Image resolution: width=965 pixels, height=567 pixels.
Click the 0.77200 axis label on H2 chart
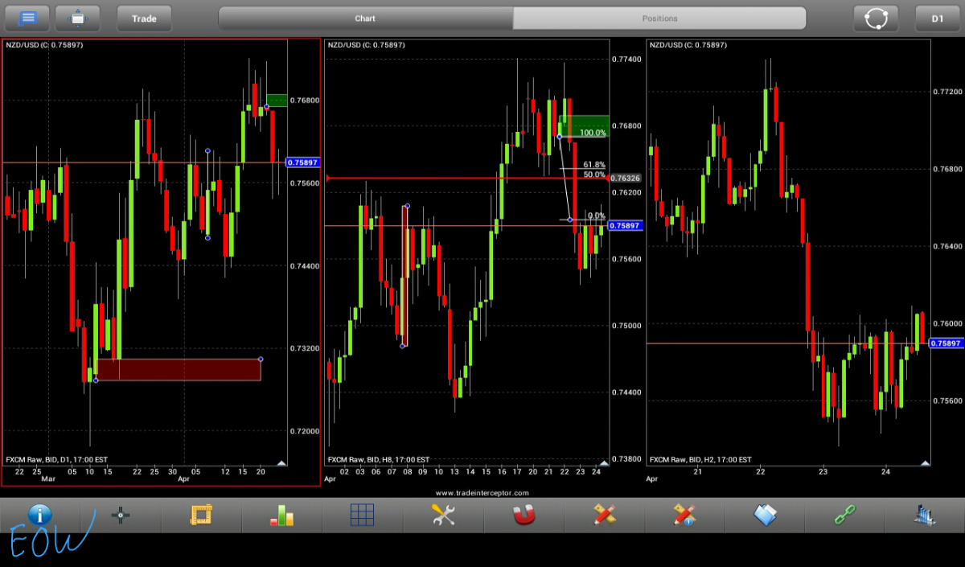tap(947, 92)
